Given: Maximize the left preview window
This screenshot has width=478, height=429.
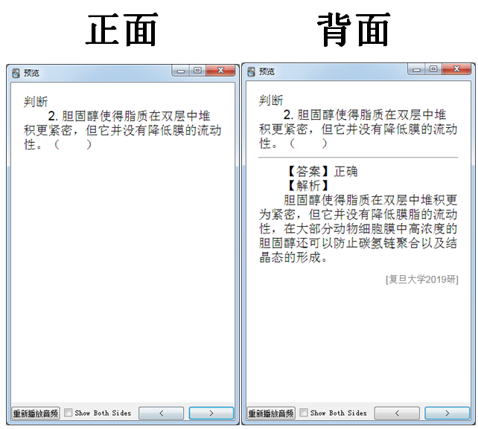Looking at the screenshot, I should point(197,71).
